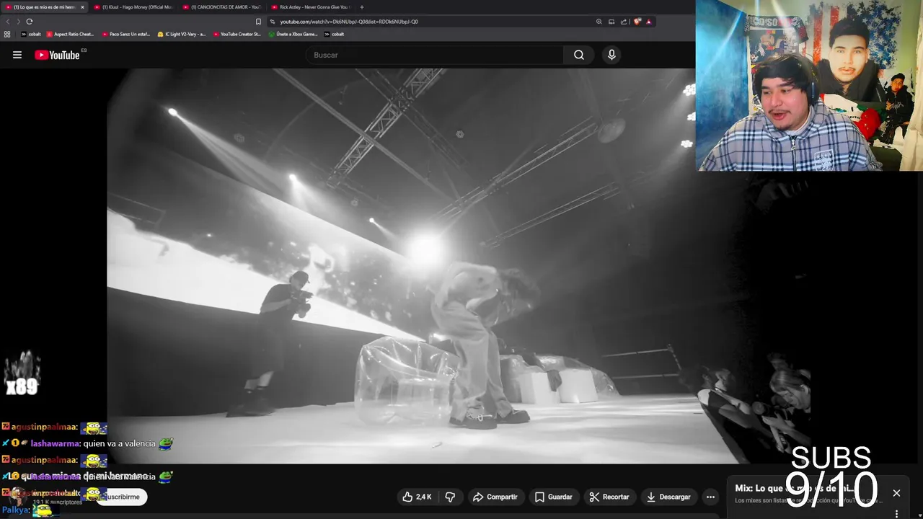Start voice search with microphone
923x519 pixels.
(611, 55)
